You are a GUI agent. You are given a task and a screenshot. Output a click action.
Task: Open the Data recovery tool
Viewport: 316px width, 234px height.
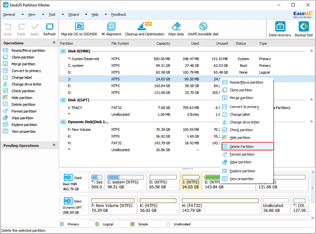point(280,30)
